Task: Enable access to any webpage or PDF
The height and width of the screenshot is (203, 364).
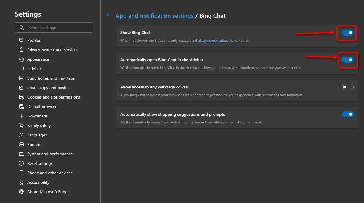Action: (x=348, y=87)
